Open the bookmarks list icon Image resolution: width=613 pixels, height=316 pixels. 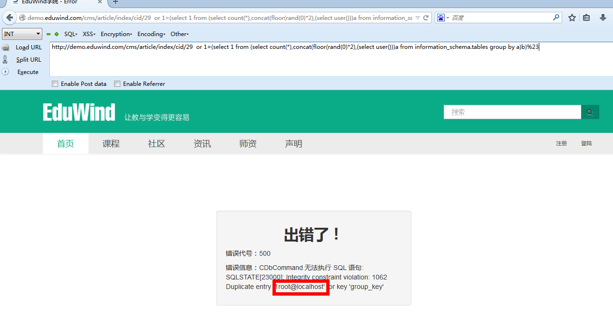(x=586, y=18)
